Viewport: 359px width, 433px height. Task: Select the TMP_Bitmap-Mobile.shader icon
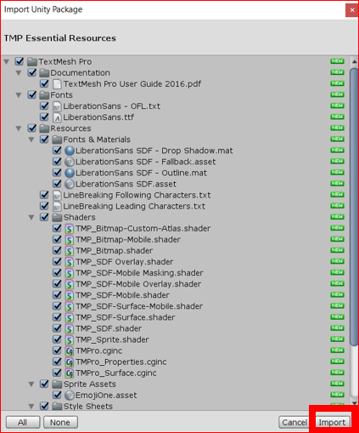(70, 240)
